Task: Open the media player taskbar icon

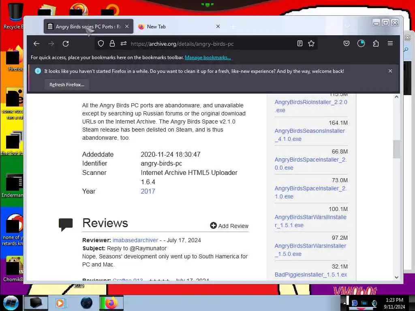Action: pyautogui.click(x=61, y=303)
